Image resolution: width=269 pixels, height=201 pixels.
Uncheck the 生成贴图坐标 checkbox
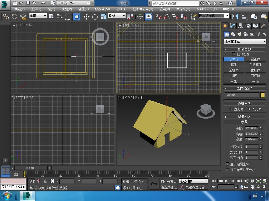coord(227,164)
